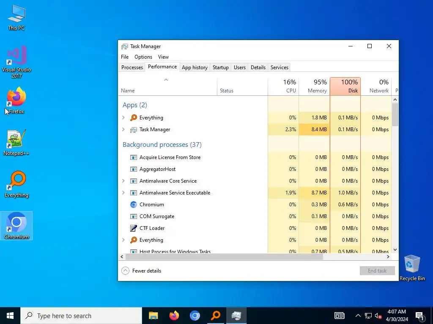Image resolution: width=433 pixels, height=324 pixels.
Task: Click the AggregatorHost process icon
Action: tap(133, 169)
